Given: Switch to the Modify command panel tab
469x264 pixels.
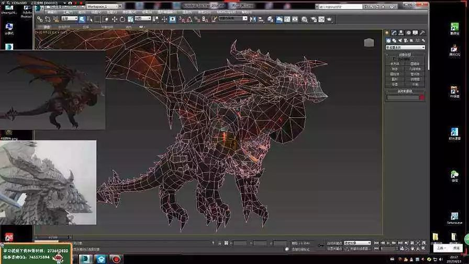Looking at the screenshot, I should [394, 32].
